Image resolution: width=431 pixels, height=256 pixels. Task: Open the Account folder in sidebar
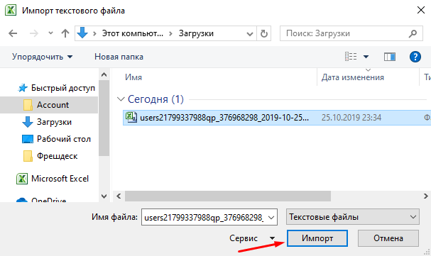[49, 105]
